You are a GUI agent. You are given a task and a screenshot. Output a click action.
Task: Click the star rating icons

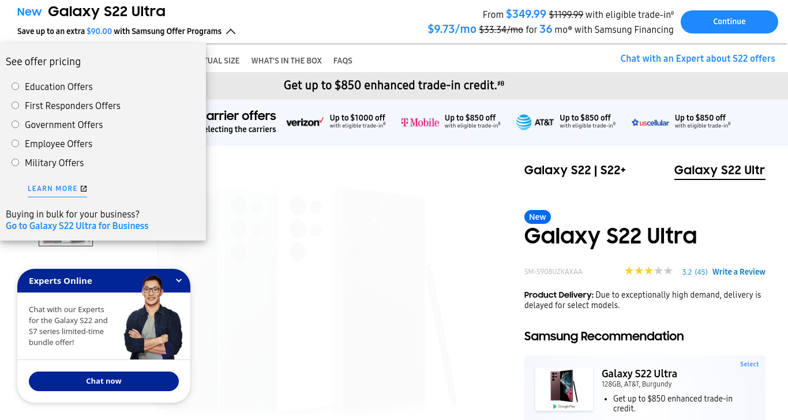point(648,271)
